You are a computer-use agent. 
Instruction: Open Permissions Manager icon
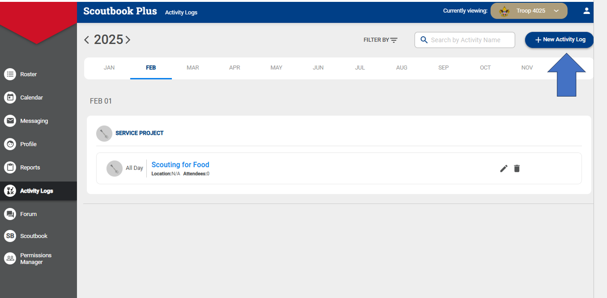[10, 259]
